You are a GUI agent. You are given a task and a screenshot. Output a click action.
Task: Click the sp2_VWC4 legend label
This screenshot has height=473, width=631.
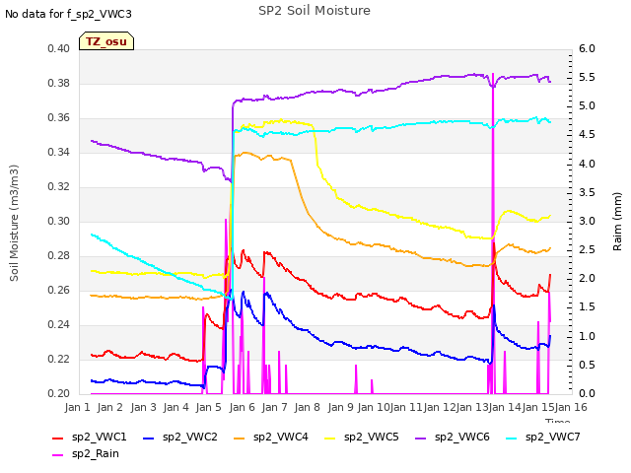pyautogui.click(x=280, y=437)
